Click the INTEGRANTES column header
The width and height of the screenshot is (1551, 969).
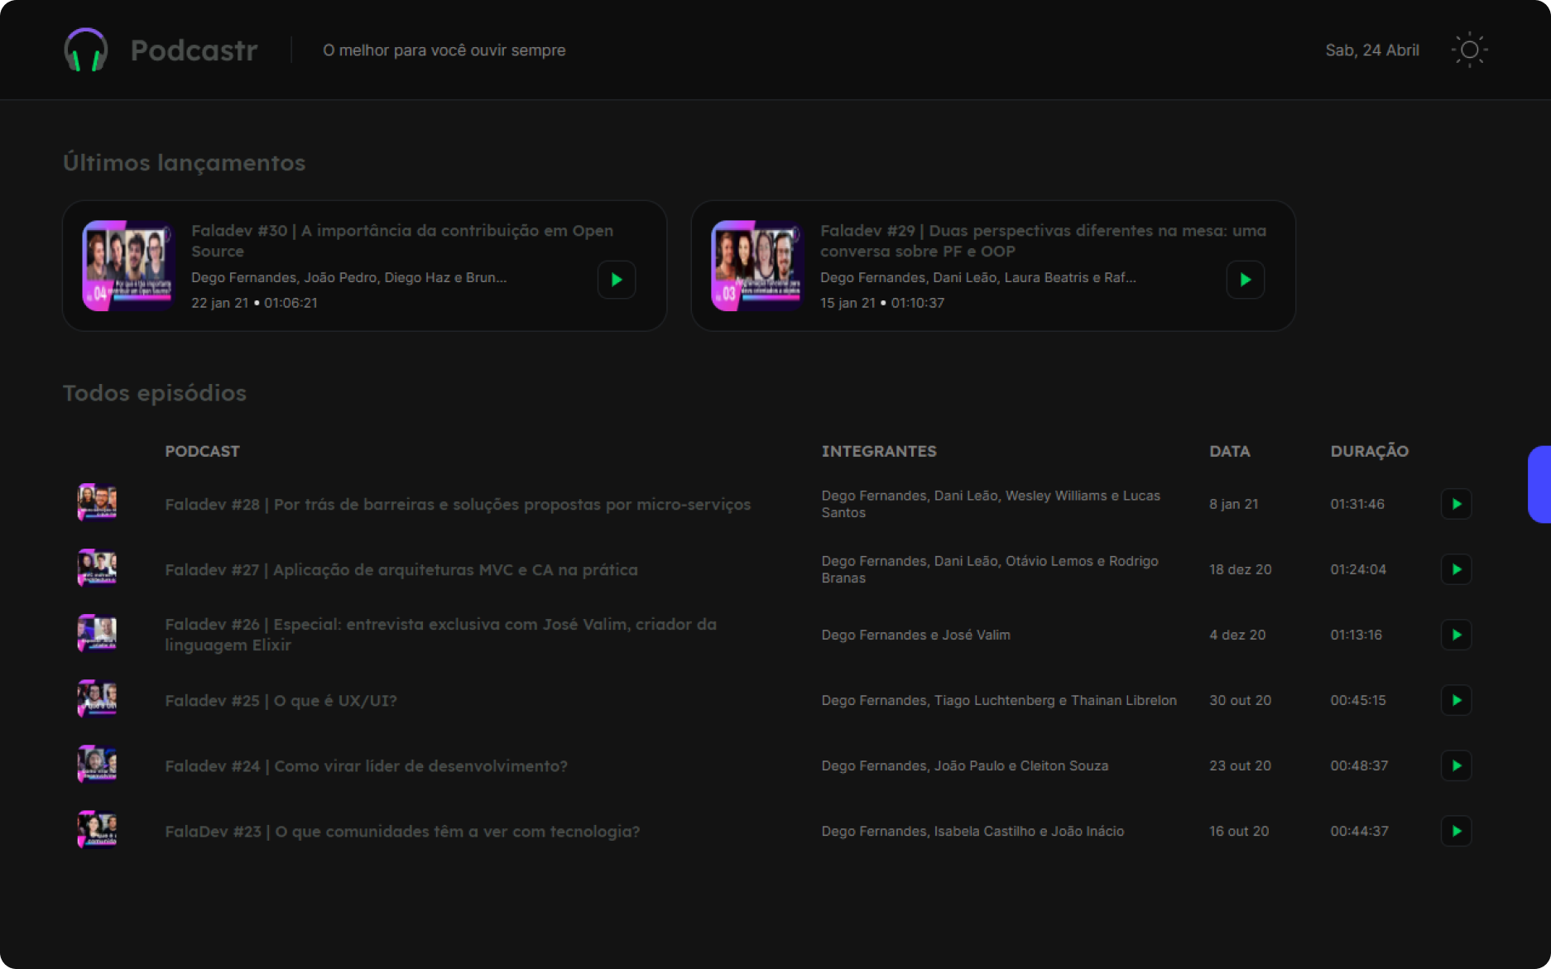(879, 451)
